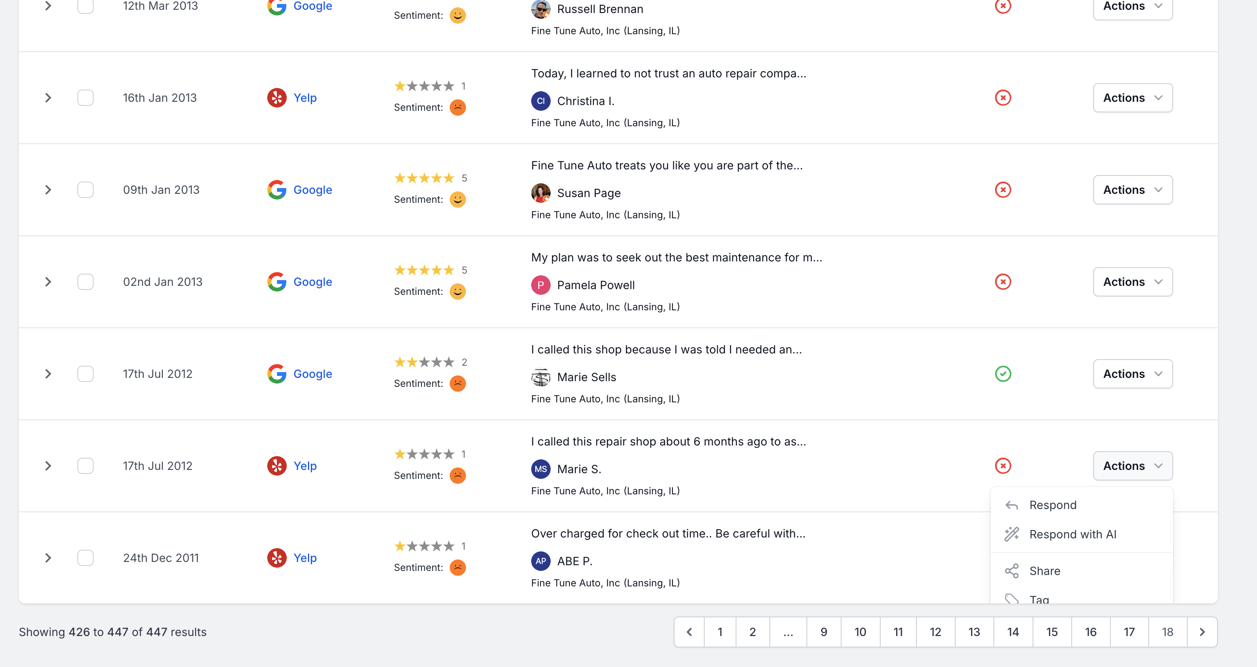Select Respond with AI menu option
1257x667 pixels.
1072,534
